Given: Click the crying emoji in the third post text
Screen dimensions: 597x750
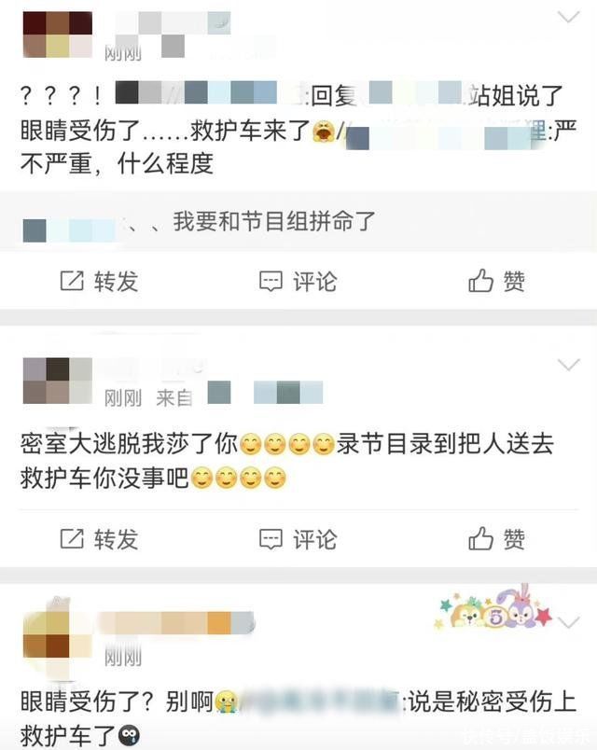Looking at the screenshot, I should [x=226, y=702].
